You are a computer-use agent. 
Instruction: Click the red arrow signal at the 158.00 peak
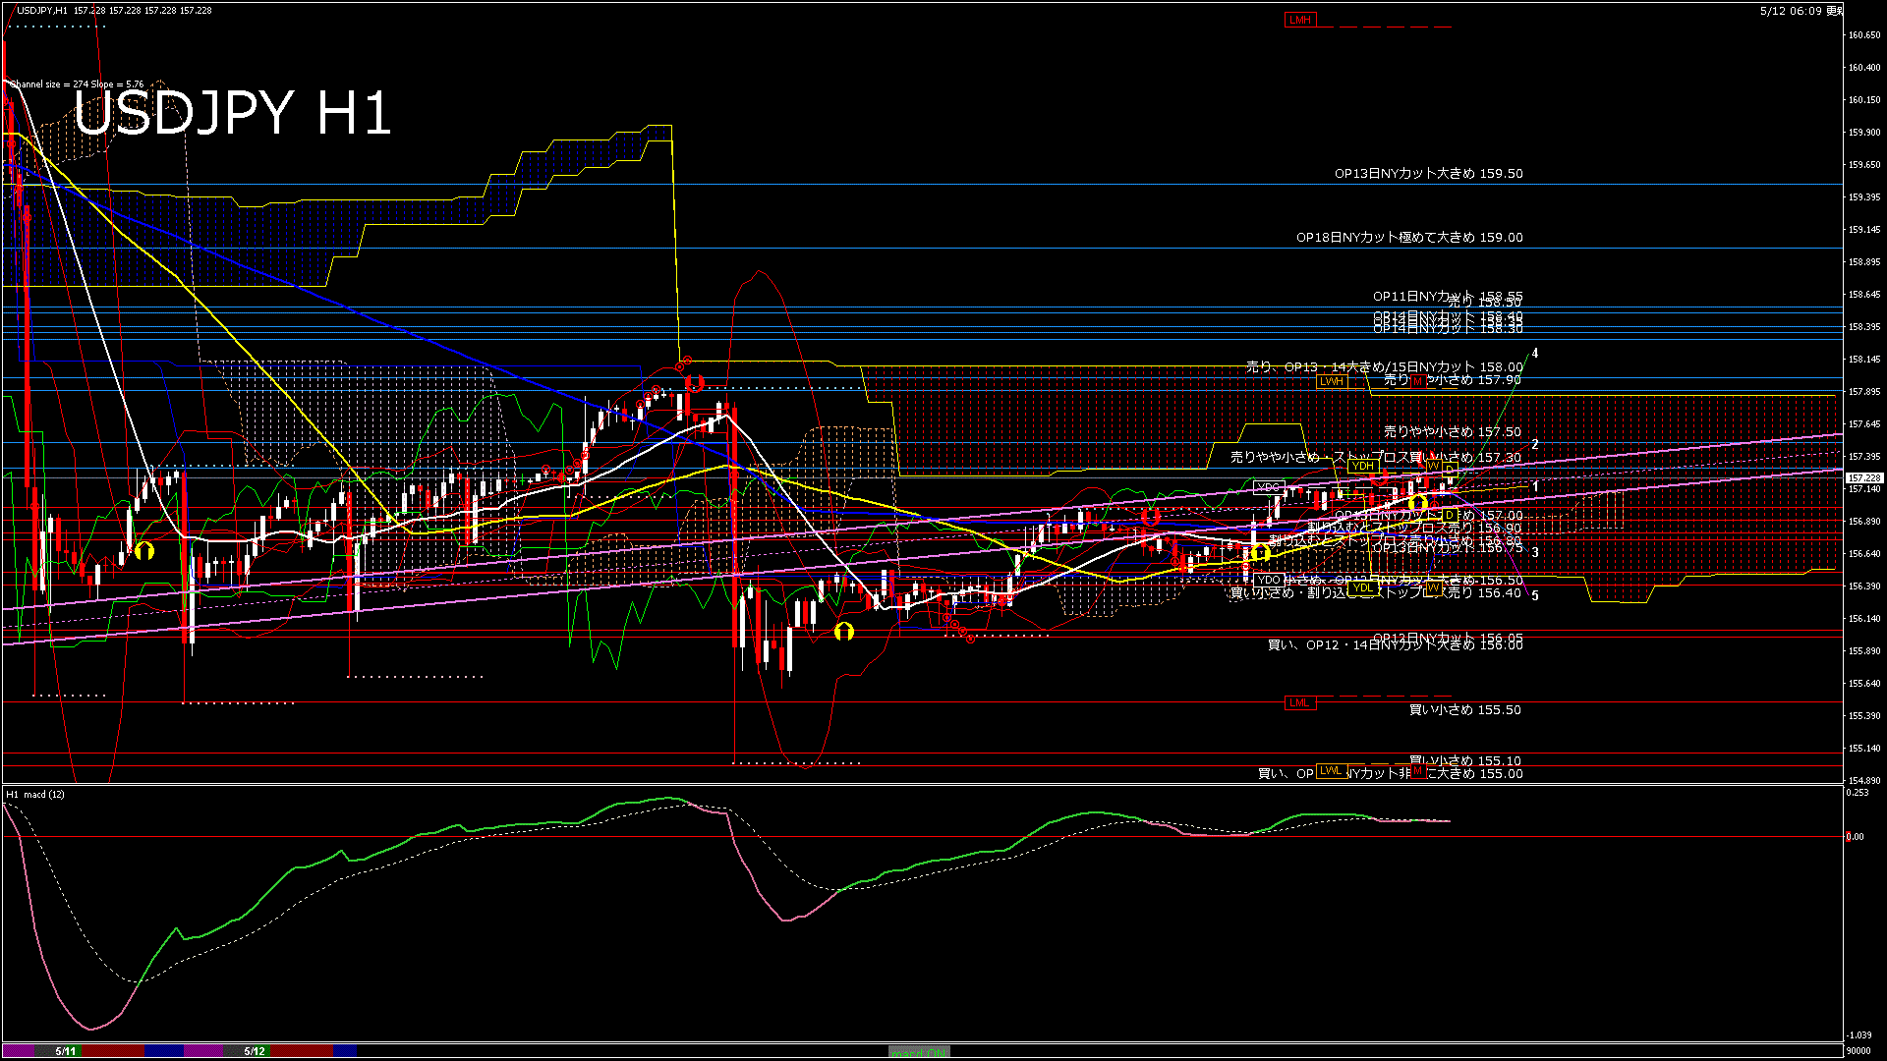coord(695,382)
